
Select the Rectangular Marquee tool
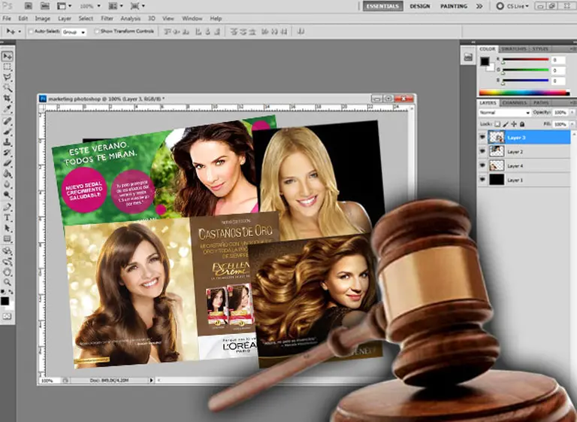[8, 67]
